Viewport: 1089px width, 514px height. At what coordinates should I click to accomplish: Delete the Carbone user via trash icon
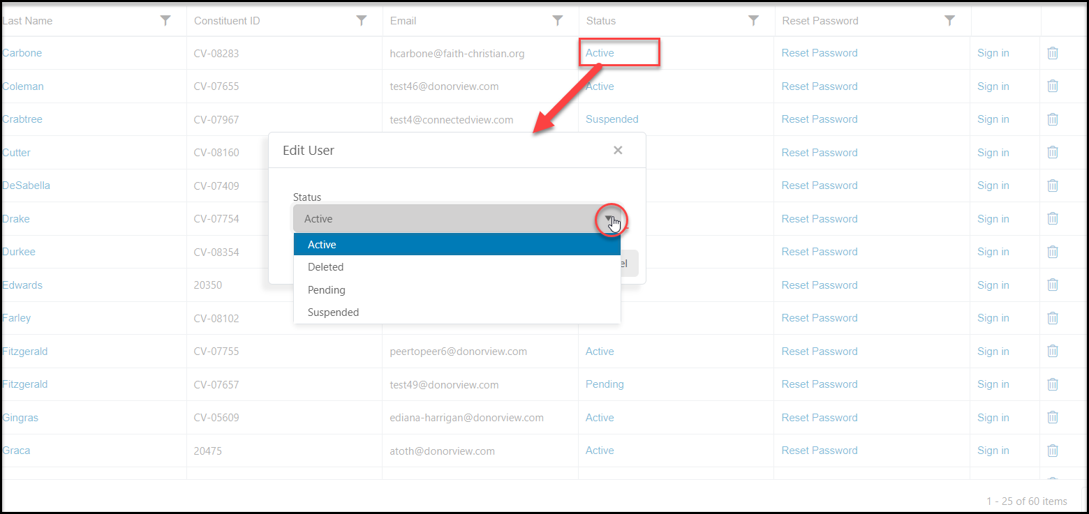pyautogui.click(x=1053, y=53)
